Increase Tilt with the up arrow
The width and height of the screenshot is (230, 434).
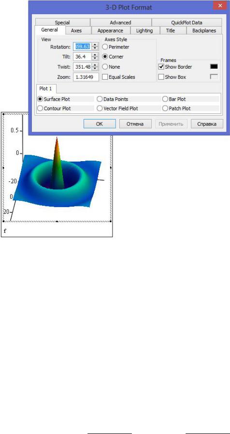(x=95, y=55)
